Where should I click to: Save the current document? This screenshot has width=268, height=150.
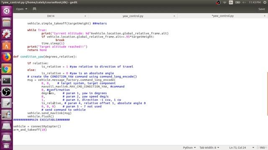pyautogui.click(x=261, y=9)
